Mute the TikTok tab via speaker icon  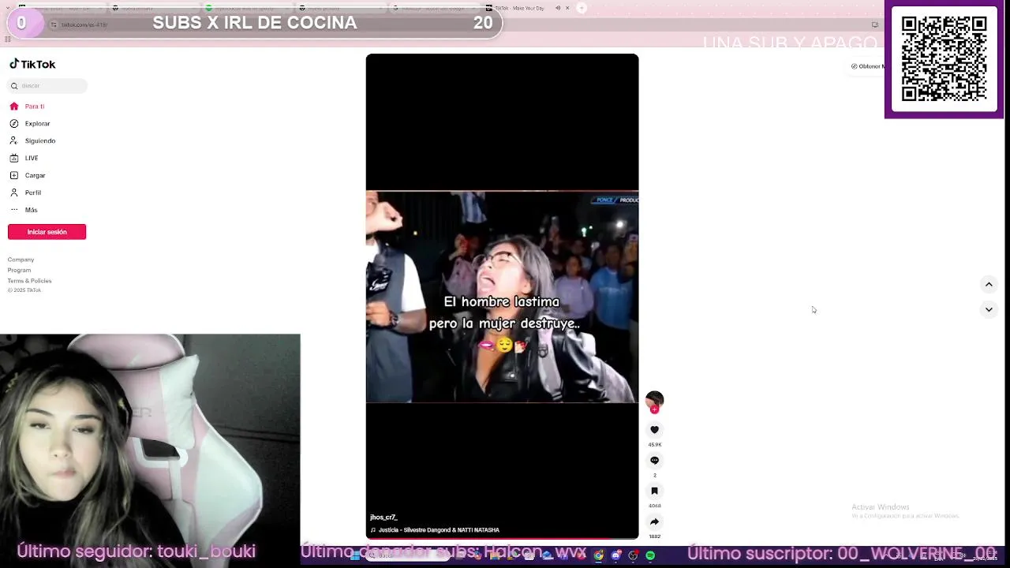pos(557,8)
